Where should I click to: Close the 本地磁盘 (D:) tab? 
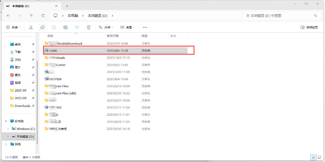[x=57, y=6]
